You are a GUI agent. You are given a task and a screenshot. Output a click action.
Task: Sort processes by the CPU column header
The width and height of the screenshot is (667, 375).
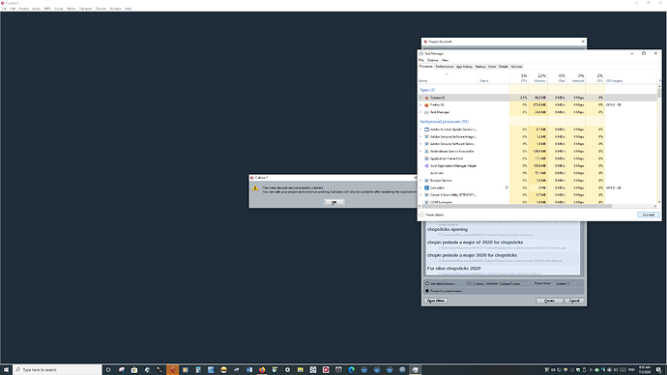519,78
